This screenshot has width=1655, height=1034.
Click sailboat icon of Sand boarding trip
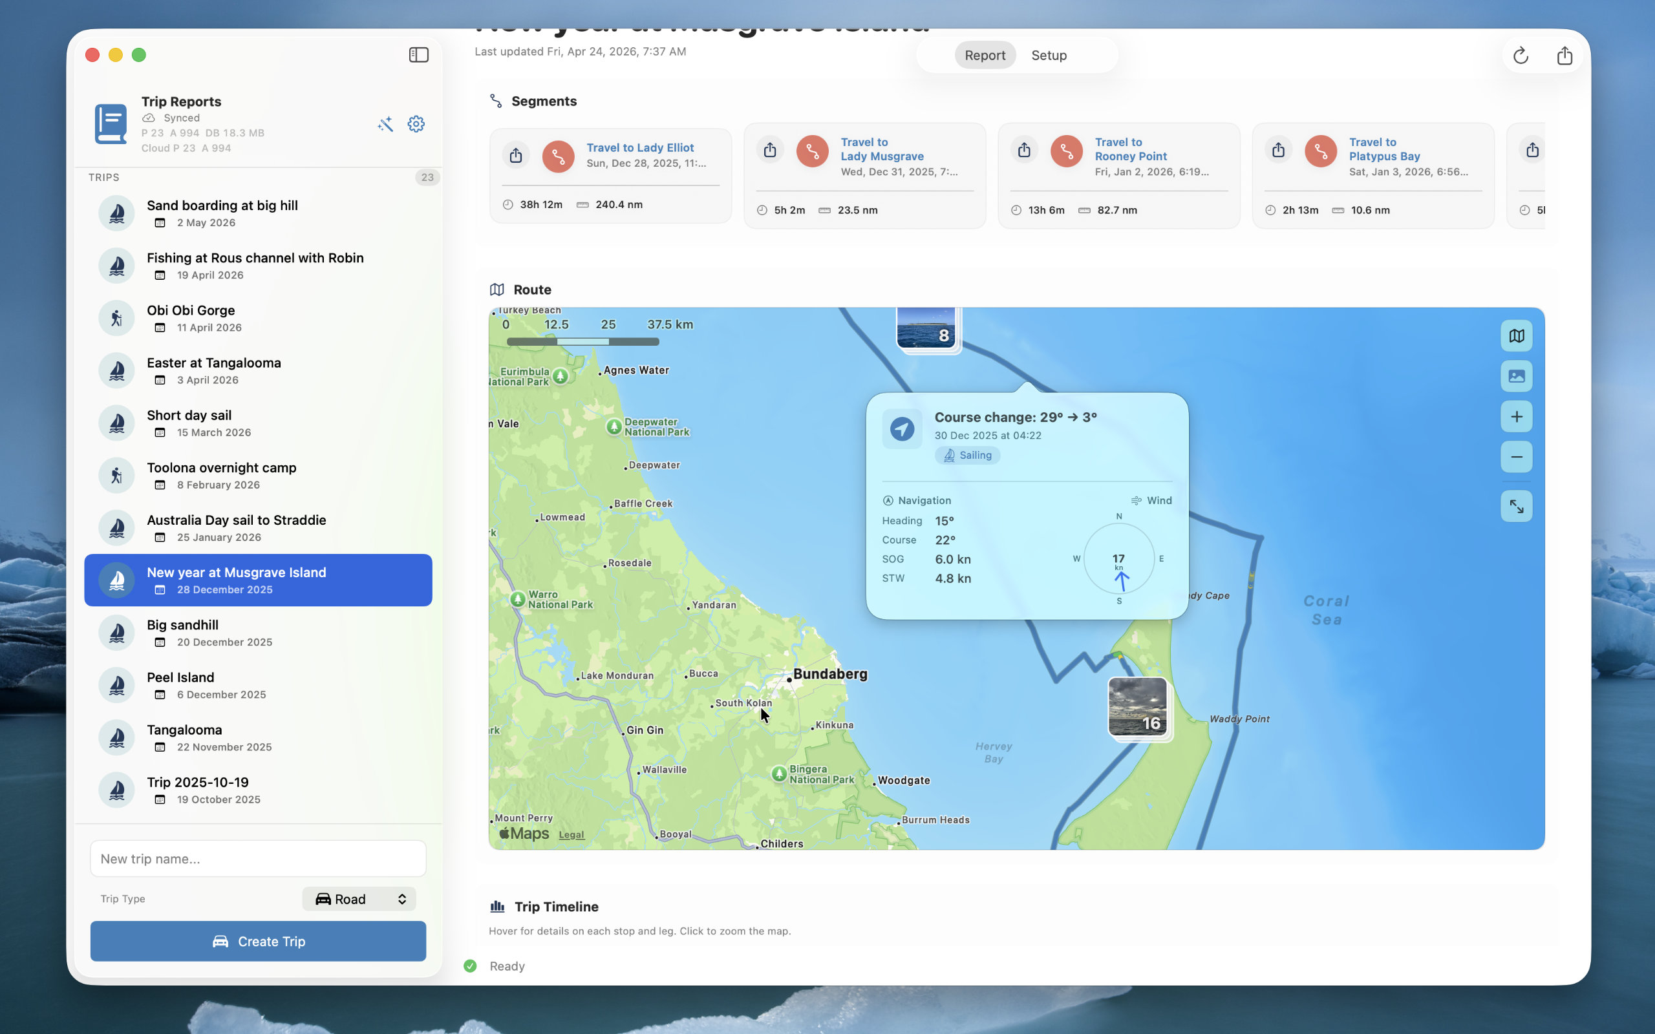pos(117,213)
